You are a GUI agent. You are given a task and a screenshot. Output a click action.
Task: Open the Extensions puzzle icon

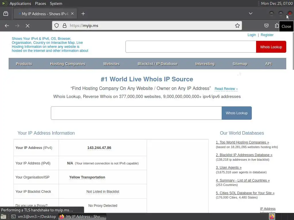click(x=277, y=25)
